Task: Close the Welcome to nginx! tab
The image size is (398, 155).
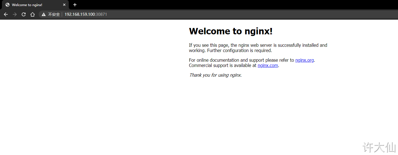Action: tap(64, 5)
